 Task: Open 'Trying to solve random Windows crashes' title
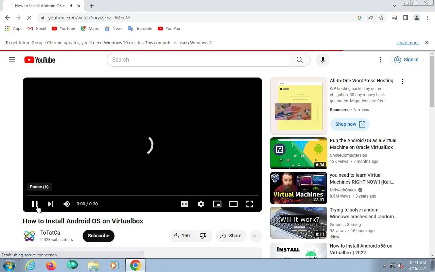(x=364, y=213)
